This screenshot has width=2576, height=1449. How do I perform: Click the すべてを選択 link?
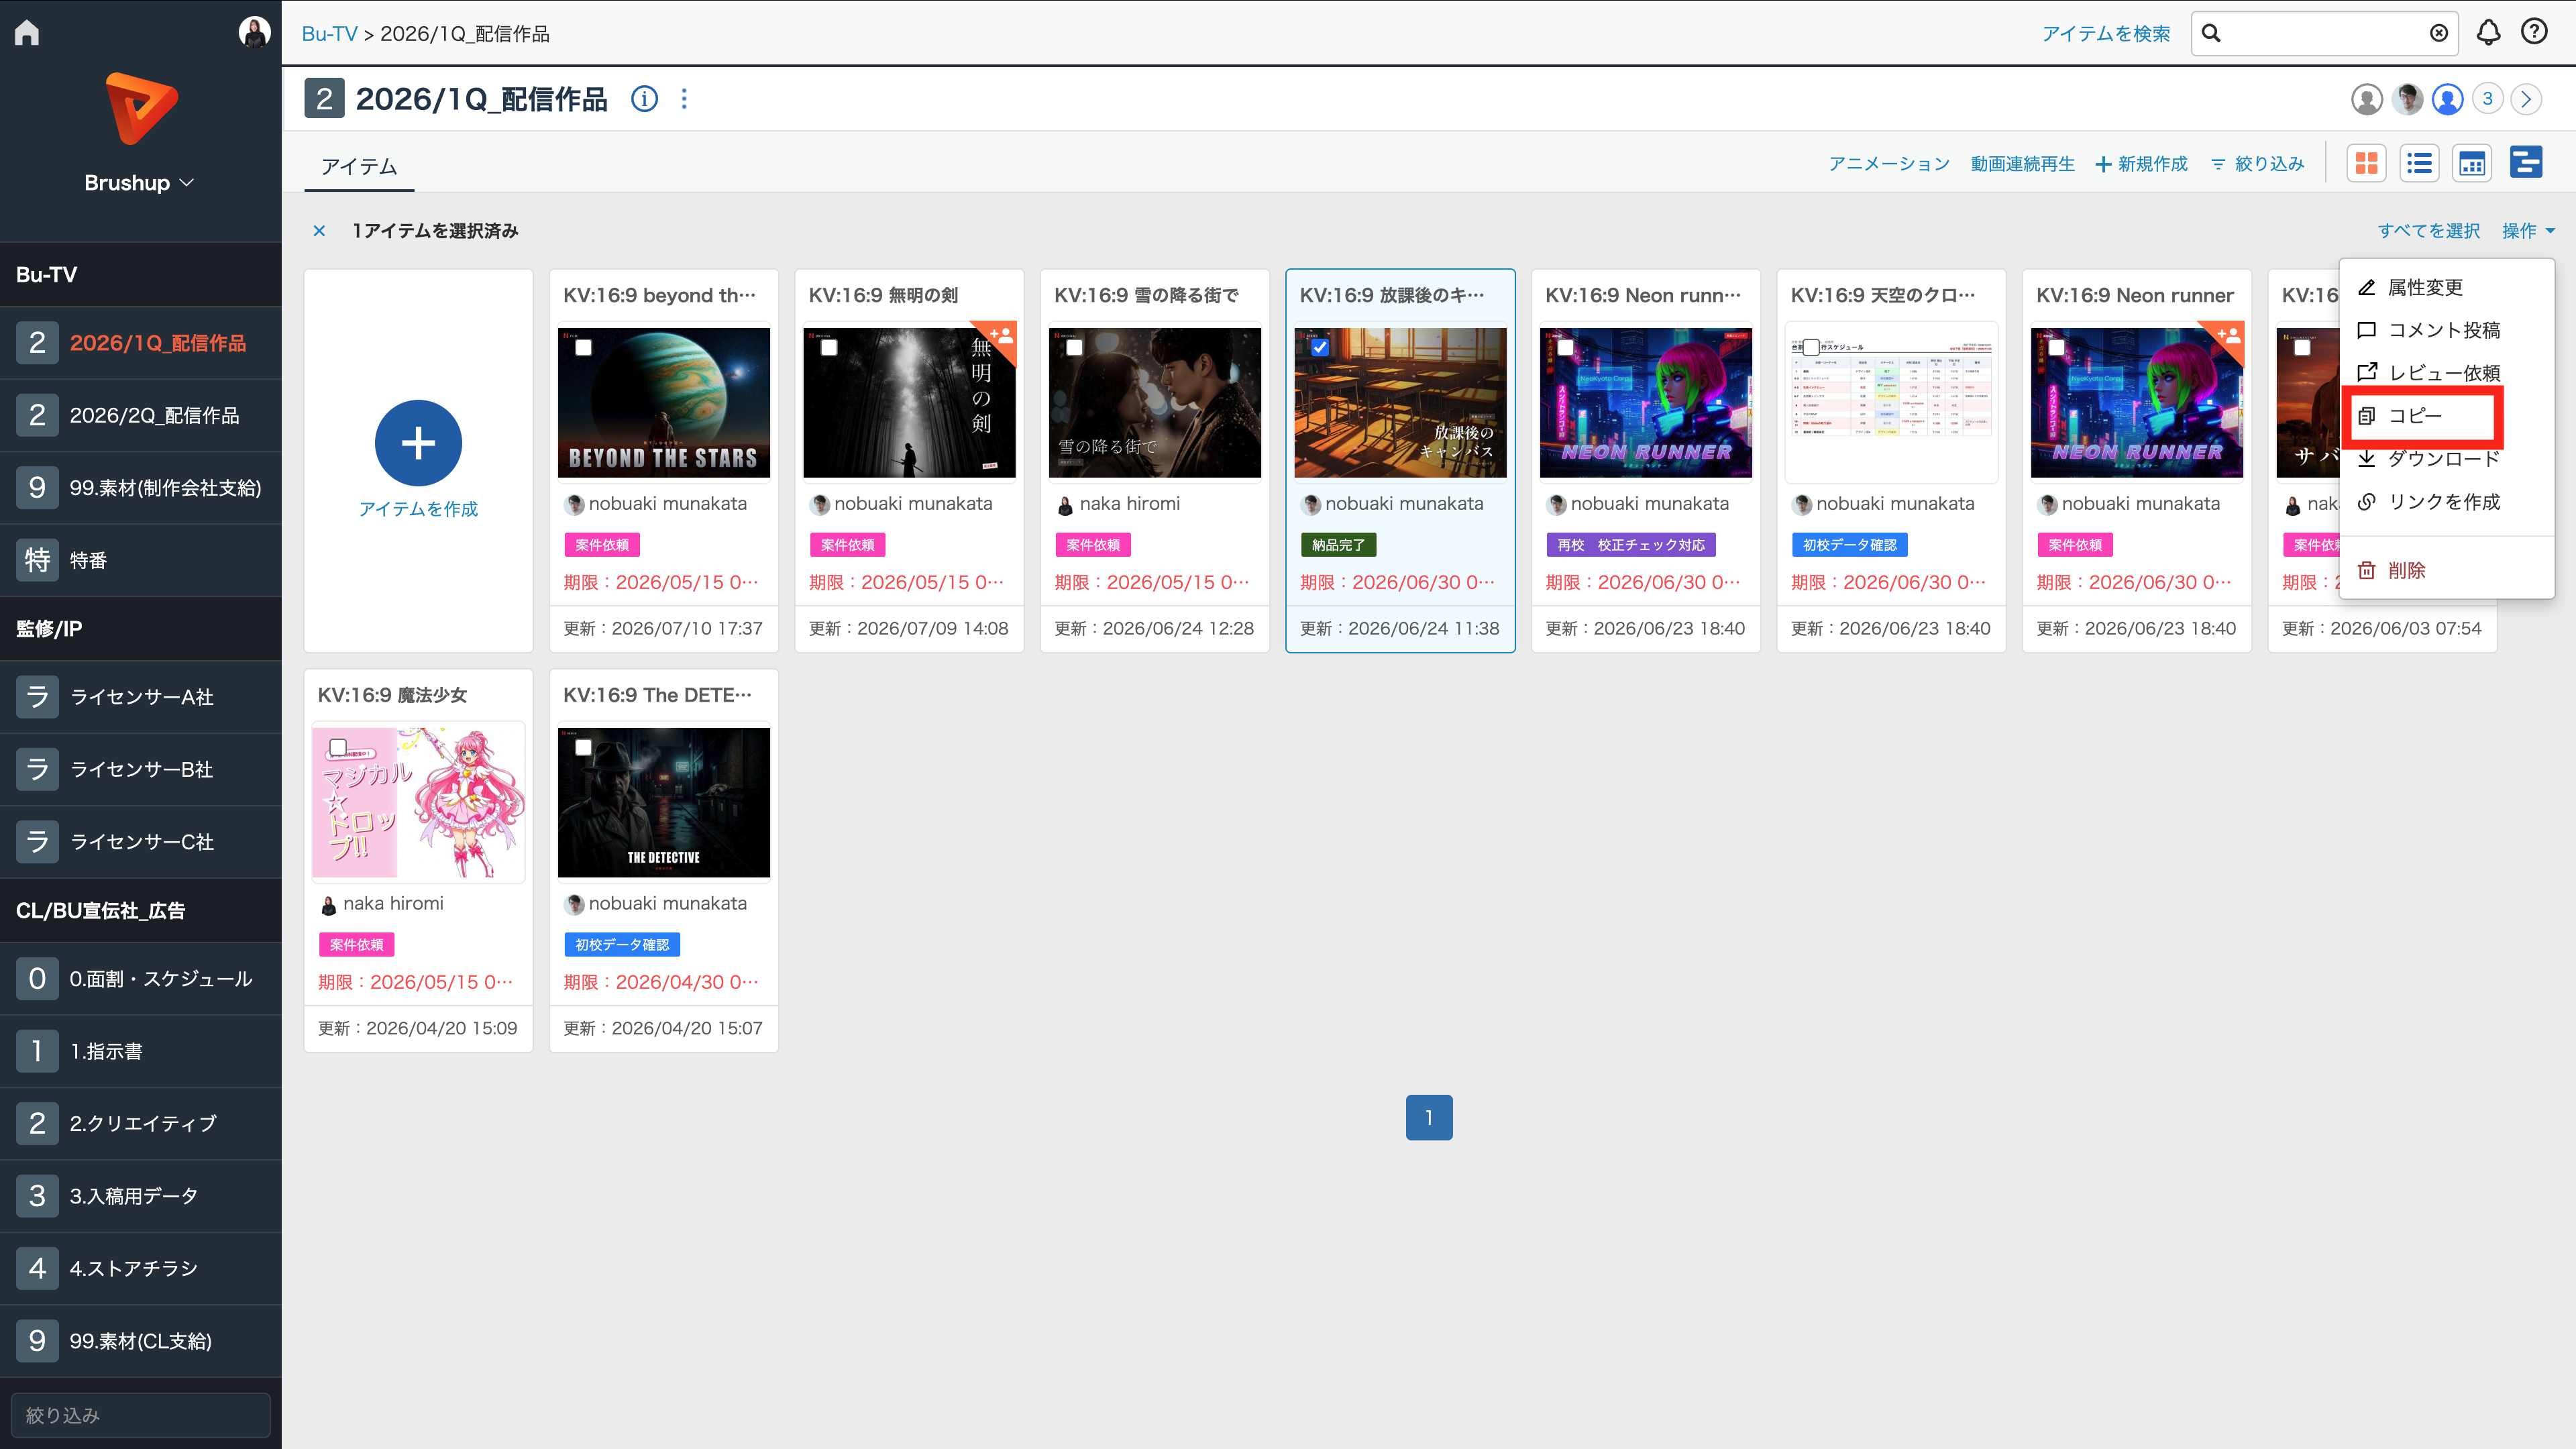click(2429, 231)
